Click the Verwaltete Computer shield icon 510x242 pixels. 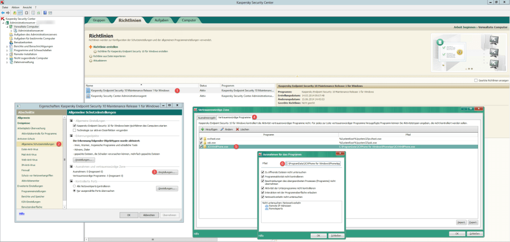(11, 27)
